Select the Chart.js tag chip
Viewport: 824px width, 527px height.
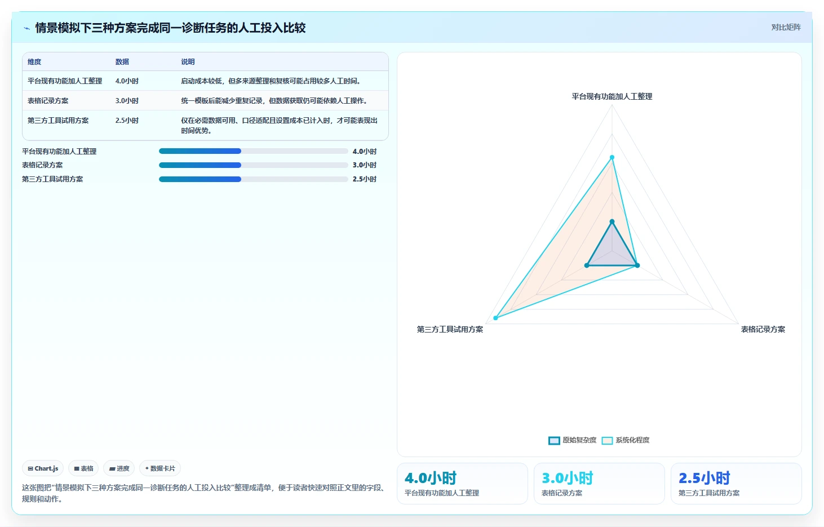43,468
